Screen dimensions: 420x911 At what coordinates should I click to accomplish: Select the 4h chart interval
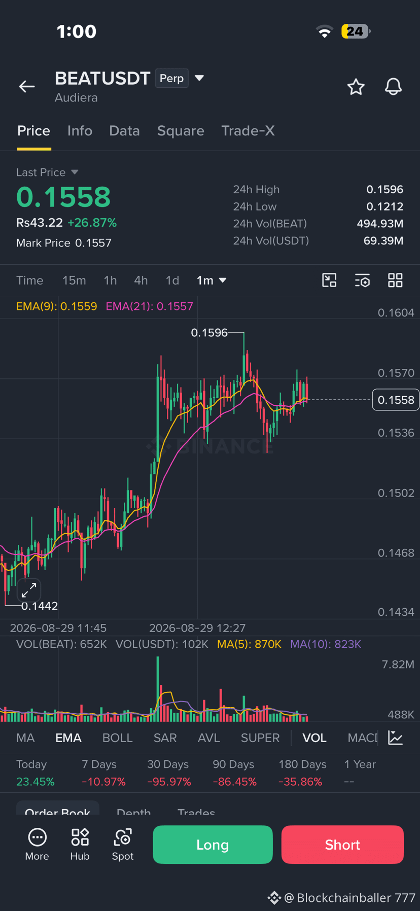141,280
